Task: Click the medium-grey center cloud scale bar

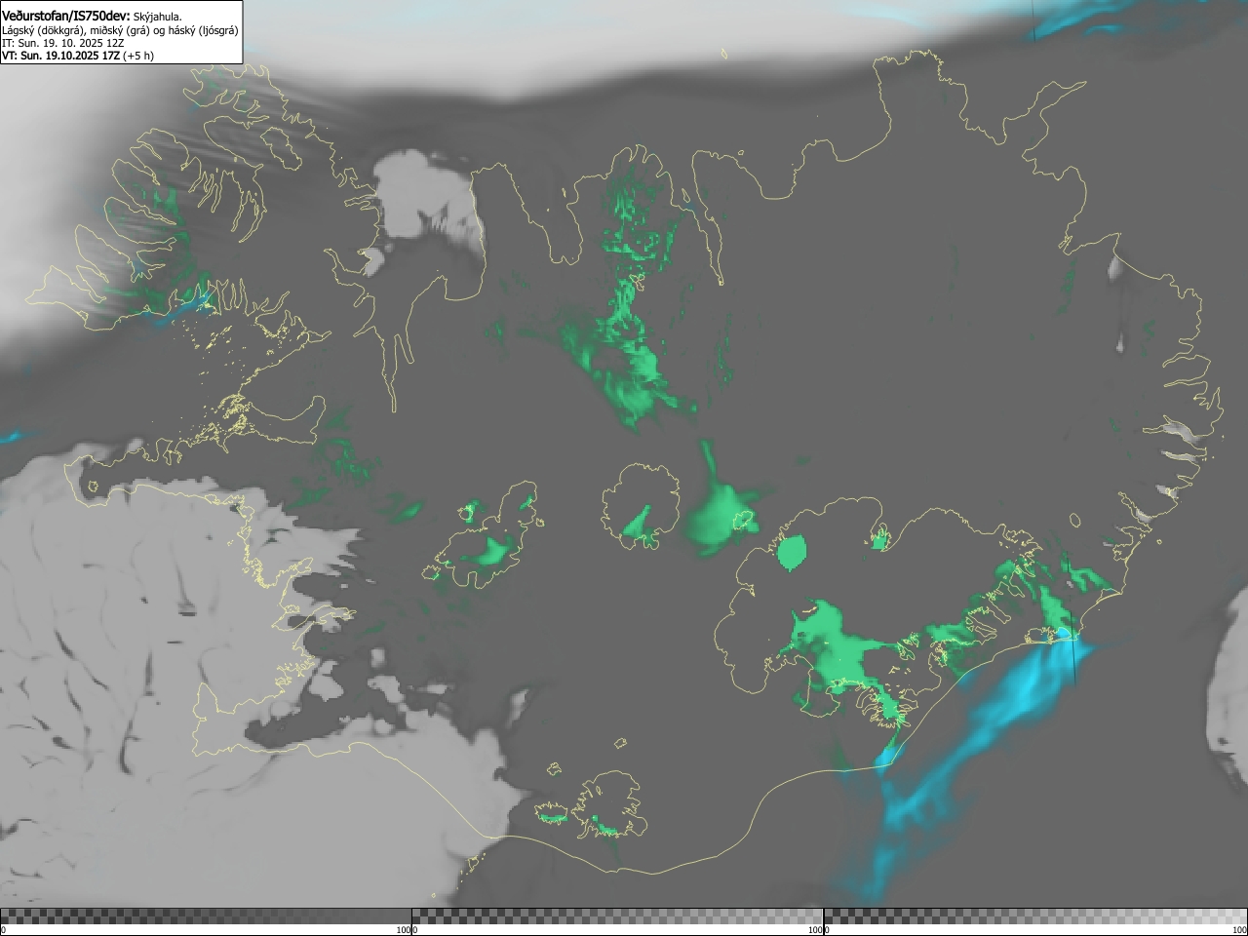Action: pos(617,916)
